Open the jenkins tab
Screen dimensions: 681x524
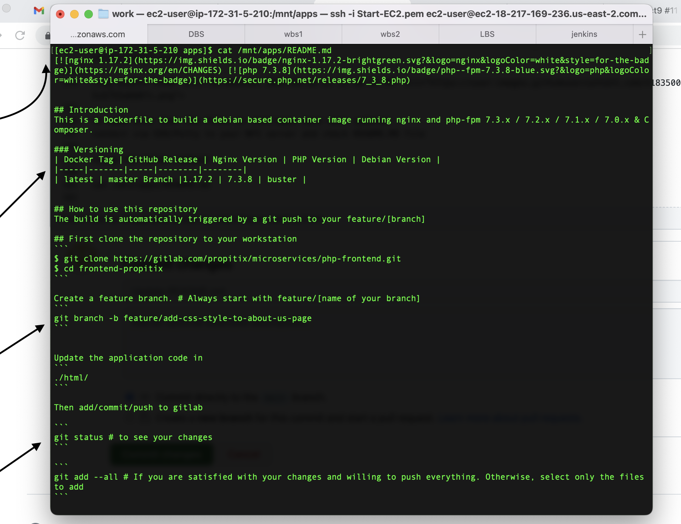584,34
